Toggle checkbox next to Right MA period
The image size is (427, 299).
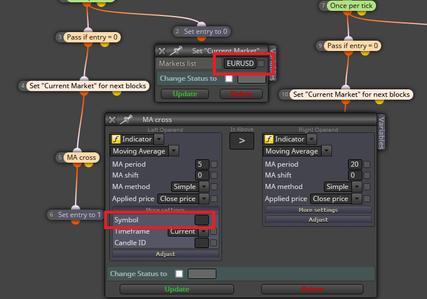(x=367, y=164)
